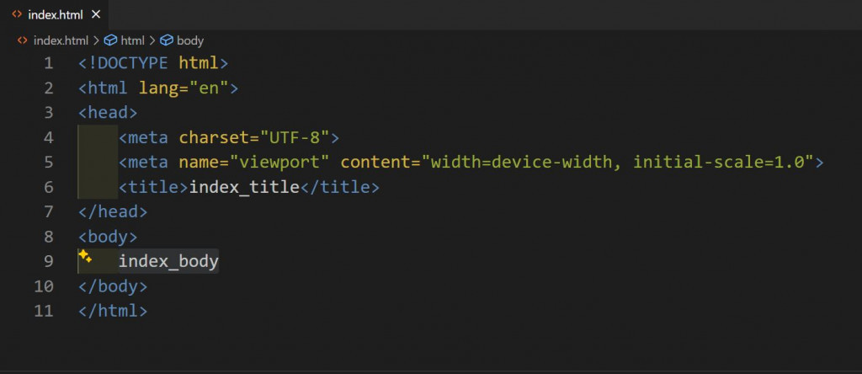
Task: Click the sparkle AI code action icon
Action: point(84,256)
